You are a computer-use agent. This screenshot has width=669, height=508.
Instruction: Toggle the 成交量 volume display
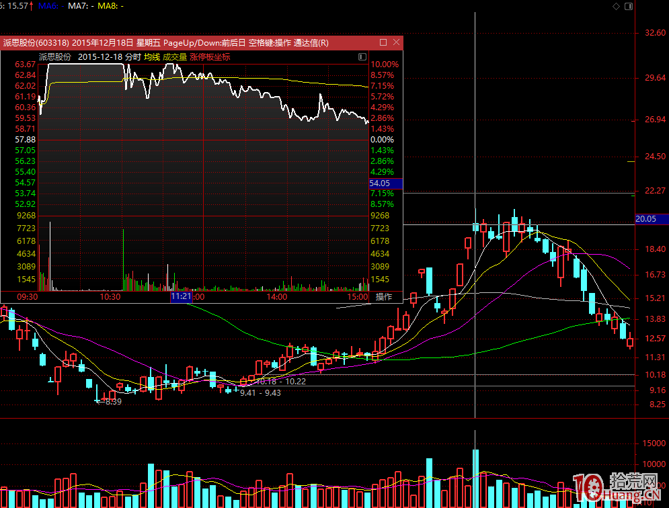(x=175, y=57)
